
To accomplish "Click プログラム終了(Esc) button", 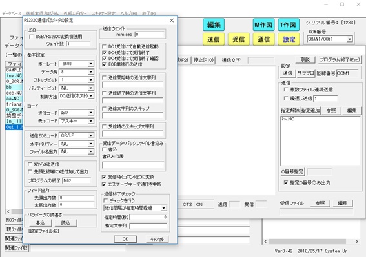I will point(340,60).
